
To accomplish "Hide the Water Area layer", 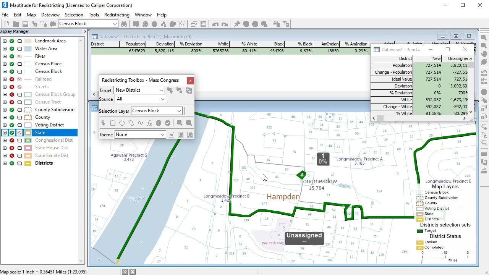I will (x=12, y=49).
